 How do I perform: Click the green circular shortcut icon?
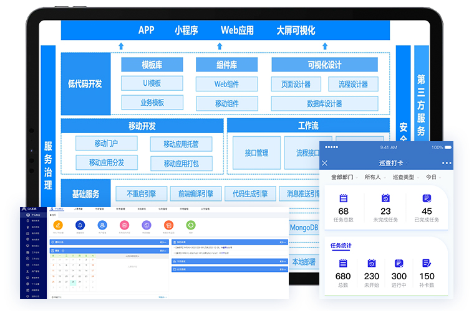(191, 225)
